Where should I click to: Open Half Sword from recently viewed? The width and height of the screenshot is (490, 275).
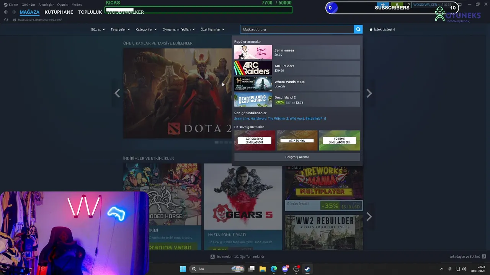[x=258, y=118]
